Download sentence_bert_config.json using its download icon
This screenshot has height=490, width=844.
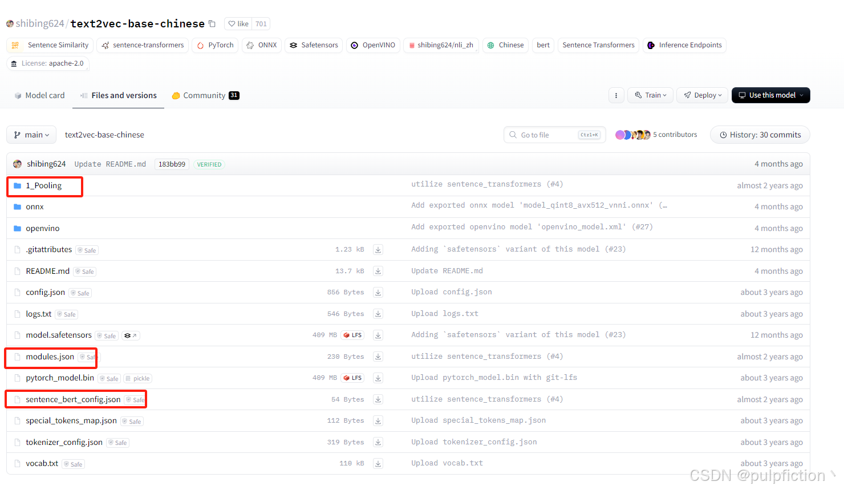[378, 399]
